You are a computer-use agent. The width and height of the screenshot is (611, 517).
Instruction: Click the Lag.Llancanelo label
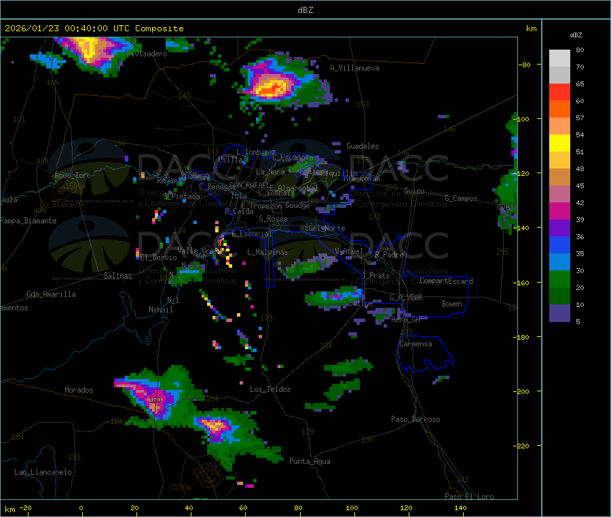[x=43, y=472]
